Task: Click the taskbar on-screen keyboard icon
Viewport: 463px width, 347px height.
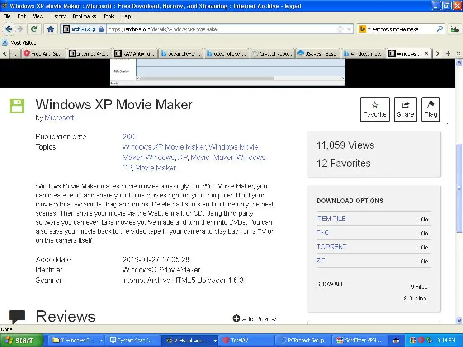Action: [x=396, y=341]
